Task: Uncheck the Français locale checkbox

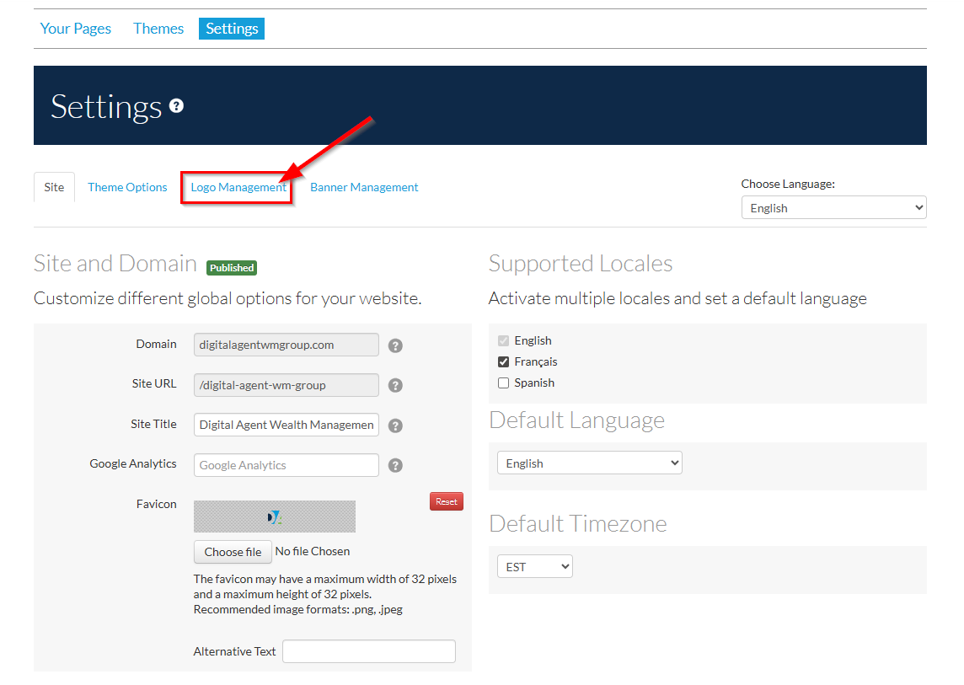Action: [x=504, y=361]
